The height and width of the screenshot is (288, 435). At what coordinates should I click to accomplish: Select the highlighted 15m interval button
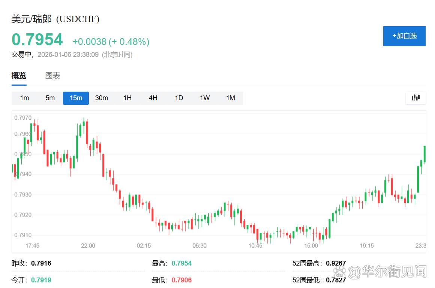coord(76,98)
